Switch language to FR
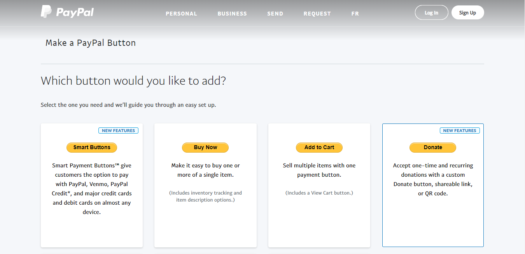 pyautogui.click(x=355, y=14)
